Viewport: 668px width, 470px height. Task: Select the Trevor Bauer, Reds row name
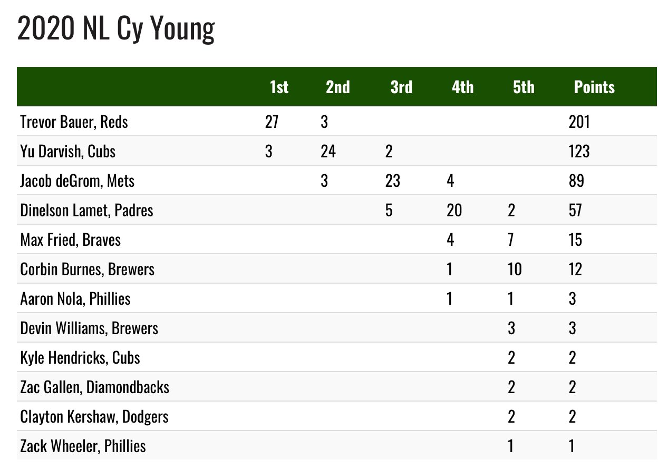tap(74, 122)
